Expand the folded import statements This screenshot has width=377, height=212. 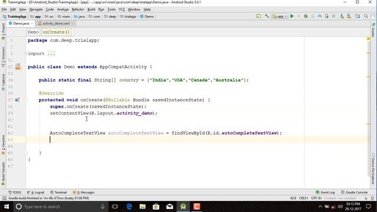(x=25, y=54)
